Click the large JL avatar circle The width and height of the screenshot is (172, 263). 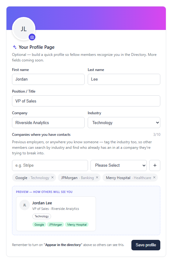(24, 29)
